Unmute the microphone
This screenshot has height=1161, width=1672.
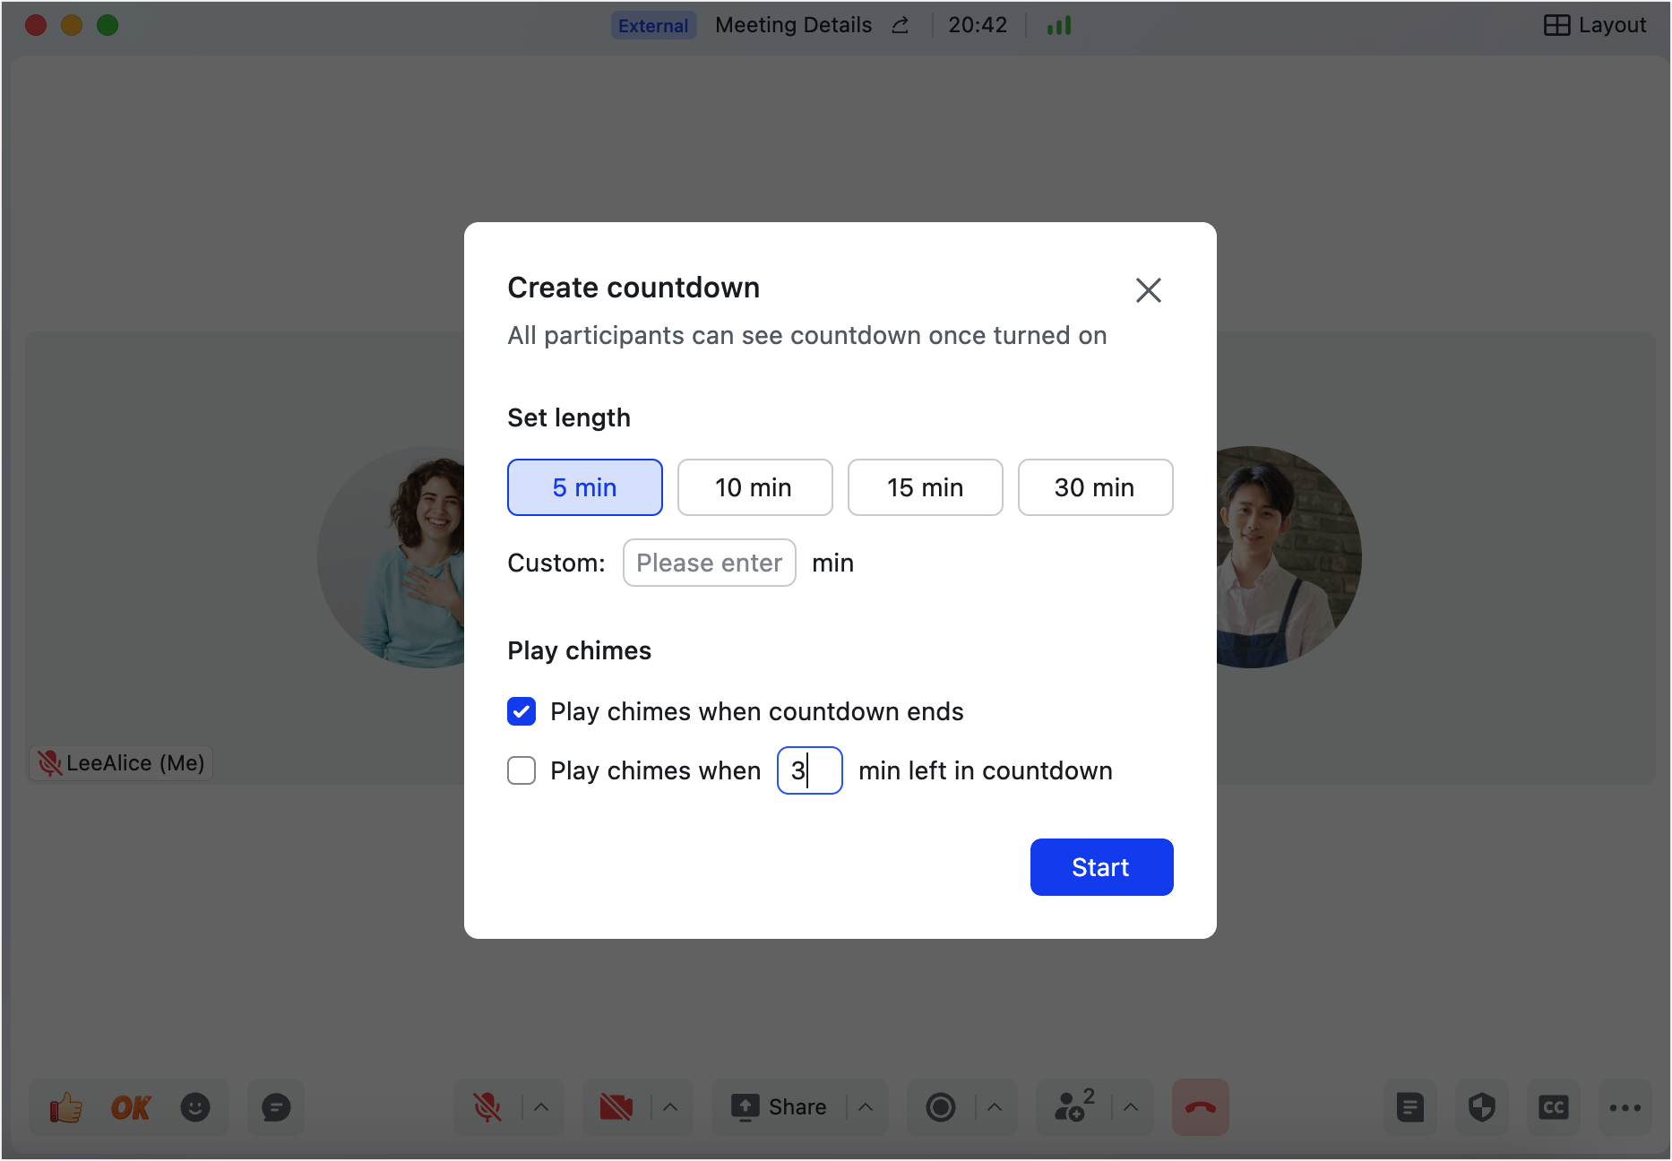tap(487, 1107)
